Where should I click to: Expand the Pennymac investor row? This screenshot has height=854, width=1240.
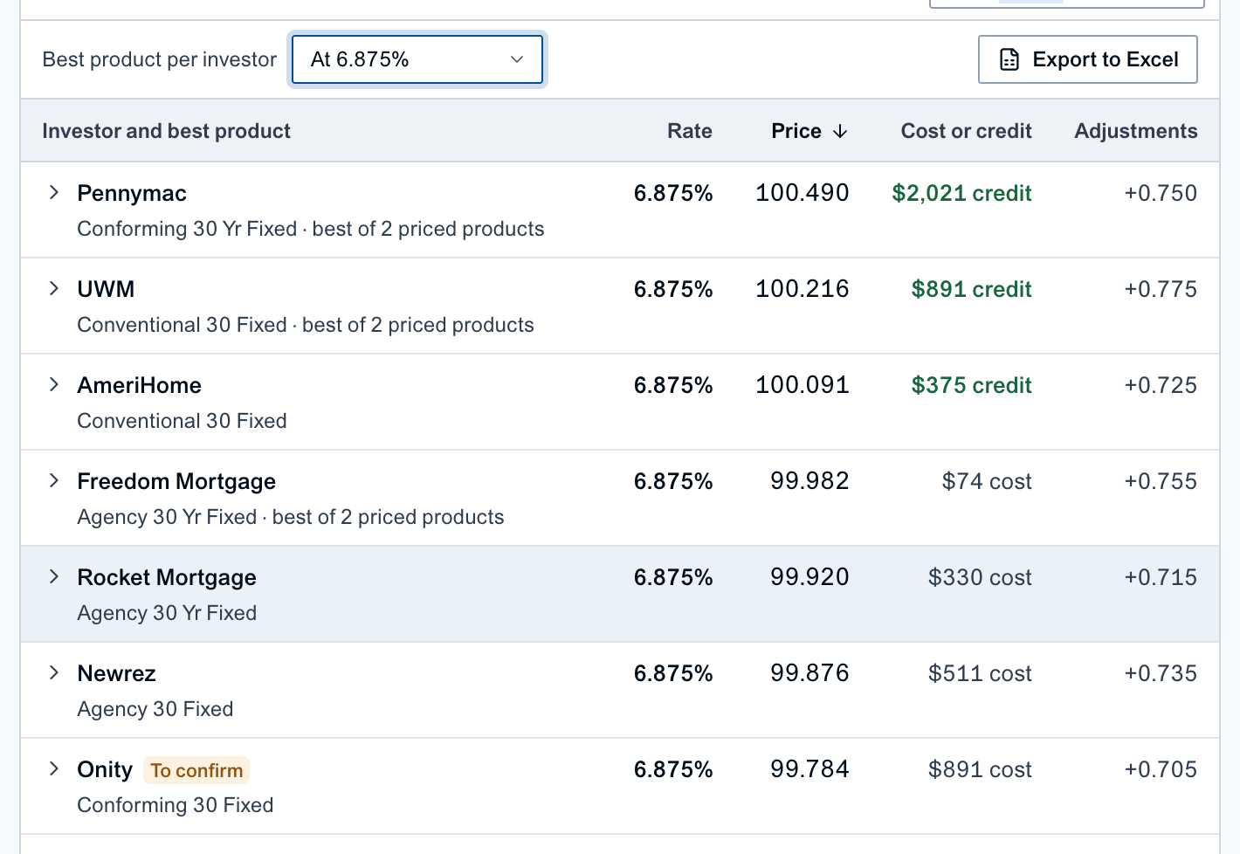(54, 192)
